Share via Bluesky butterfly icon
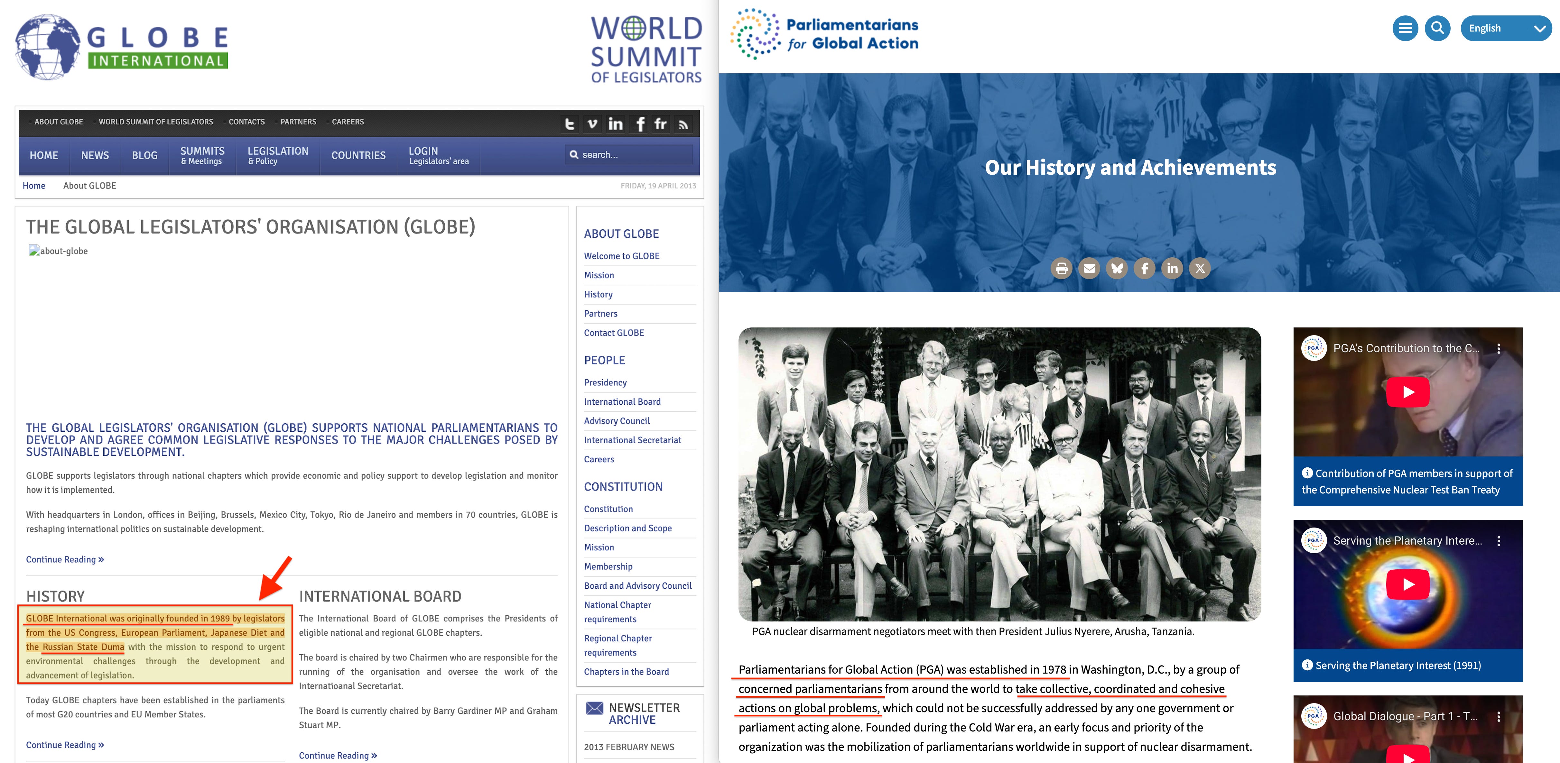1560x763 pixels. tap(1117, 268)
